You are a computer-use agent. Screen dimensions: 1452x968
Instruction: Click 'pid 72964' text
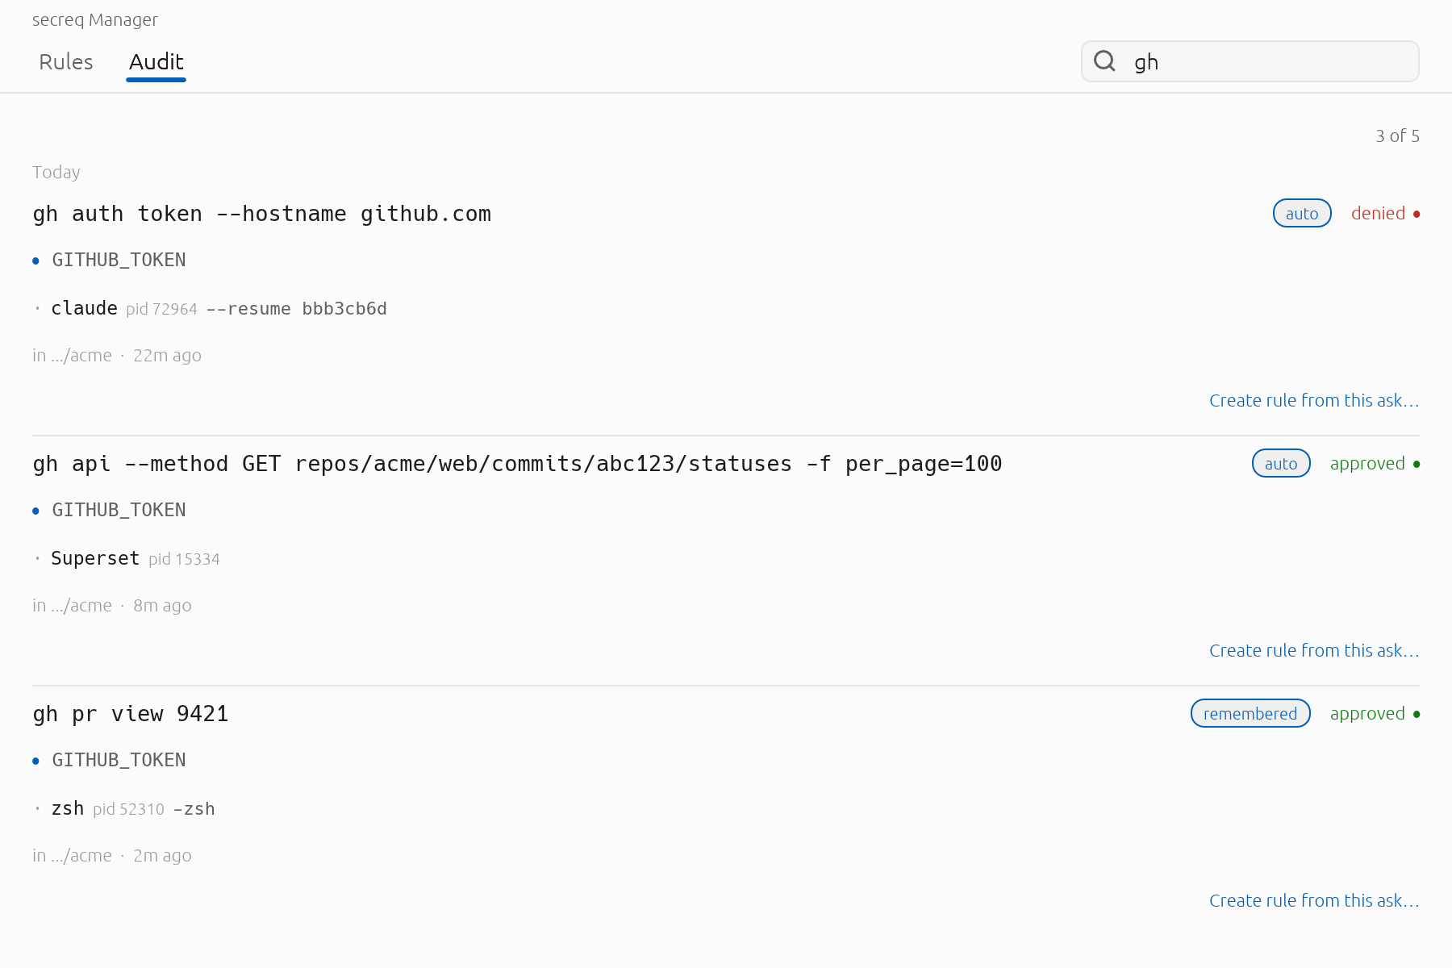click(161, 309)
